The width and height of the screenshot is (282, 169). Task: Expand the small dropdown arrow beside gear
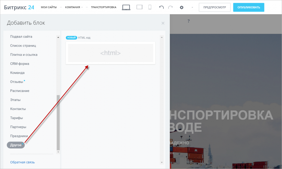pos(192,7)
